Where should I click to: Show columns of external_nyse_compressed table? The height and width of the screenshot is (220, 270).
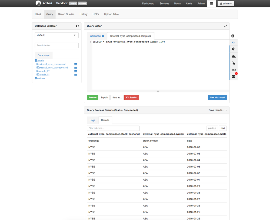point(75,64)
